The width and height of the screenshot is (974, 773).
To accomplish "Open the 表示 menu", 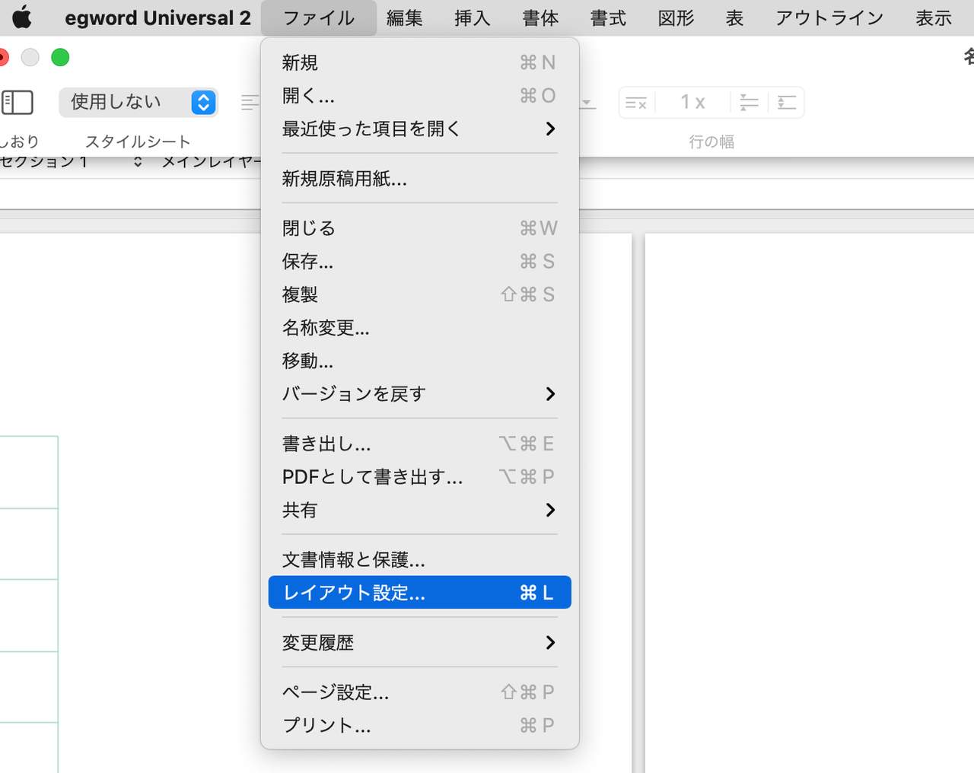I will pyautogui.click(x=934, y=17).
